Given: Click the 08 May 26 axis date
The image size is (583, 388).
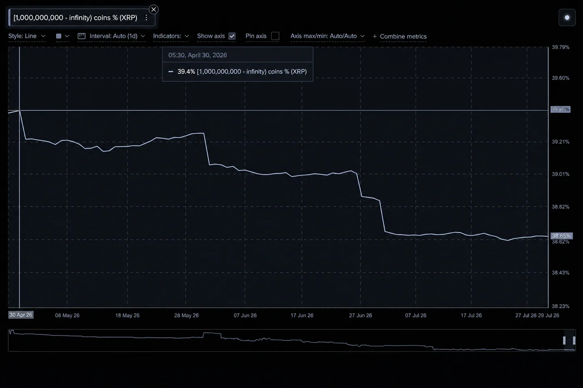Looking at the screenshot, I should tap(67, 316).
